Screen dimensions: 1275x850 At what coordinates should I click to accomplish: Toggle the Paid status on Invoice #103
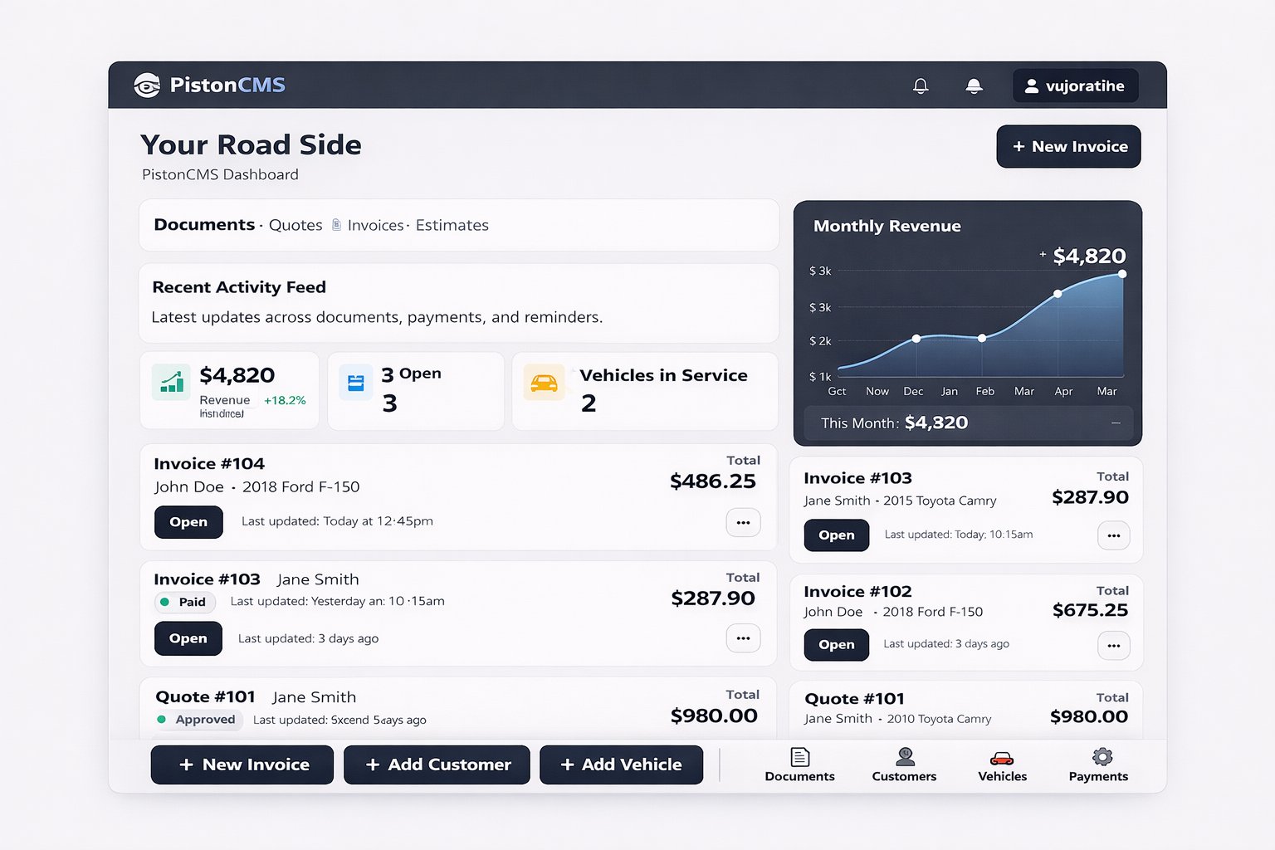click(x=184, y=602)
